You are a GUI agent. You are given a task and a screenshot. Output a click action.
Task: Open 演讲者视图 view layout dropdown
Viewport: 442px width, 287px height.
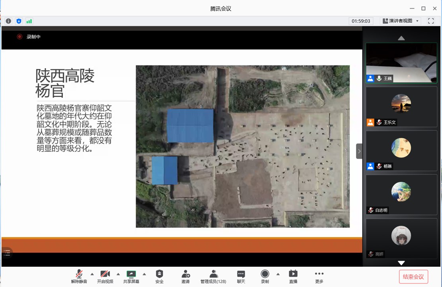[401, 21]
